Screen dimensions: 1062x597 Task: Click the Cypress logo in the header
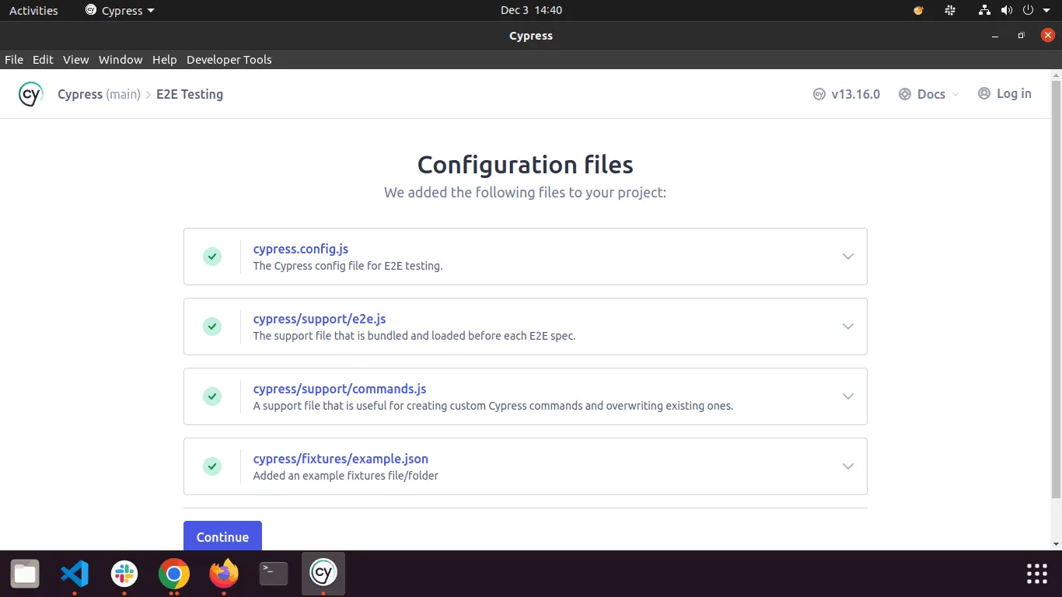tap(30, 94)
